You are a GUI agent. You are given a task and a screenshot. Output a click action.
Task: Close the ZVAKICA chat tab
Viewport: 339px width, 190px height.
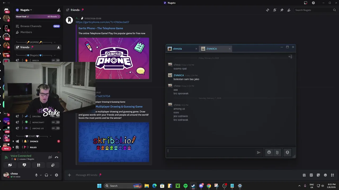coord(230,49)
